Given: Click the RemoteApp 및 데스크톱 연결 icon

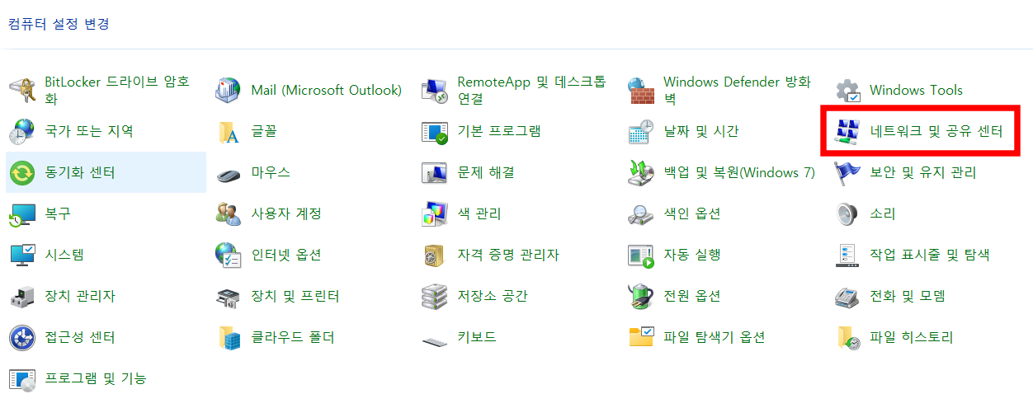Looking at the screenshot, I should pyautogui.click(x=435, y=90).
